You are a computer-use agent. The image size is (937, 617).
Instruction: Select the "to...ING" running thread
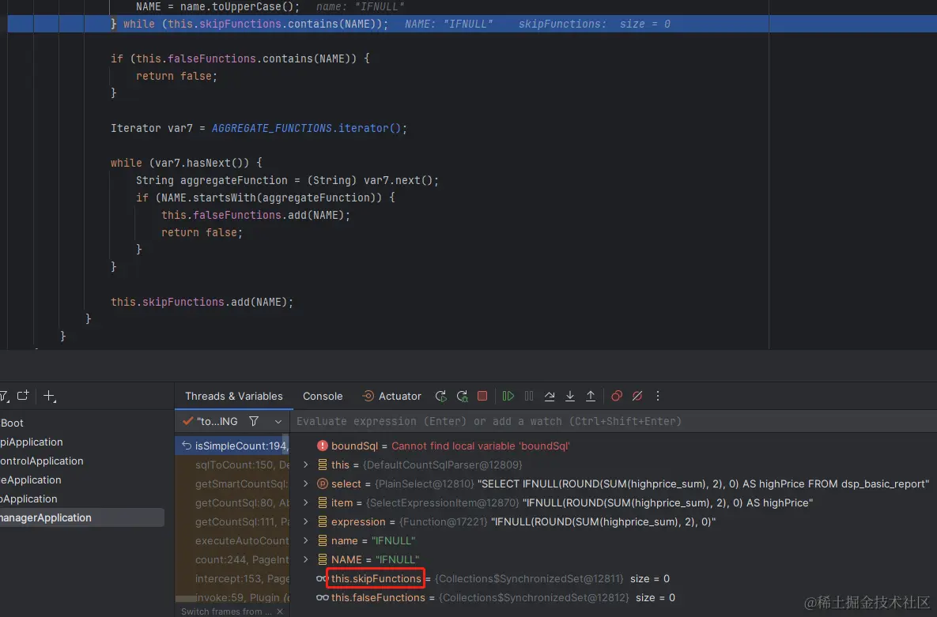[x=210, y=421]
